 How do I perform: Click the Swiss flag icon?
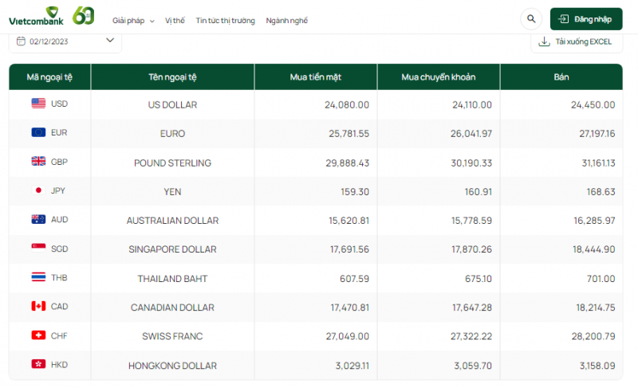point(38,335)
